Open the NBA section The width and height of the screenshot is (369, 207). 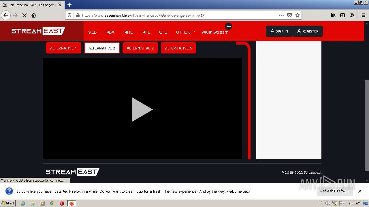(x=110, y=32)
